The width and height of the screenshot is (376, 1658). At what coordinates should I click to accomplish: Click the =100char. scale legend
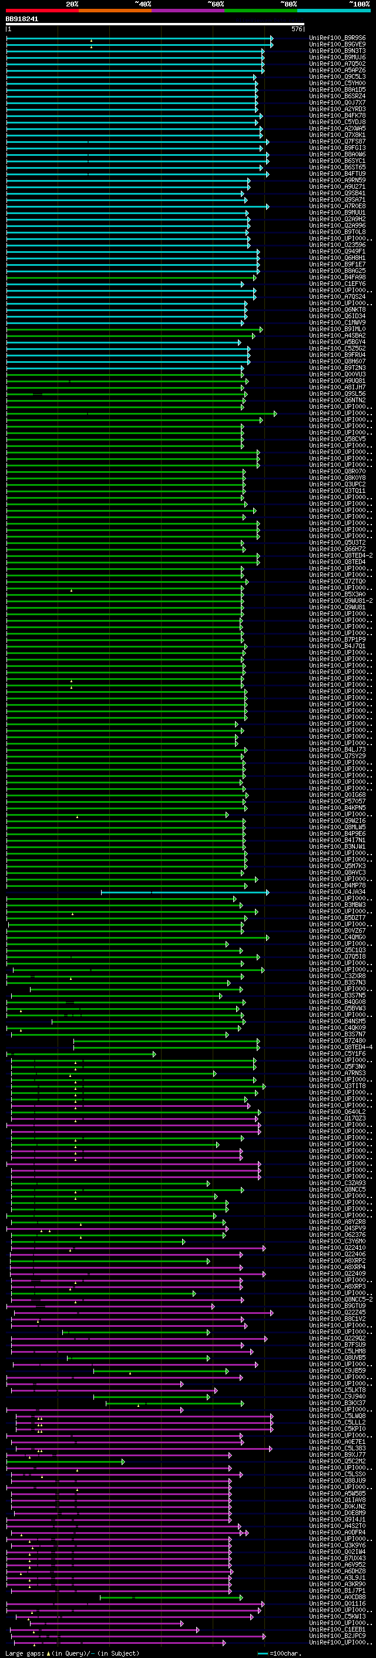coord(279,1653)
